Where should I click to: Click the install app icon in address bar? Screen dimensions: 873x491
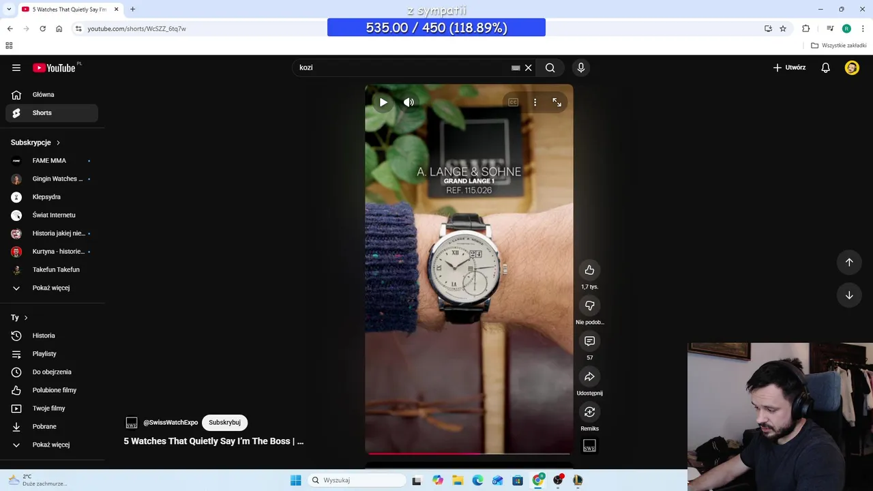coord(768,29)
